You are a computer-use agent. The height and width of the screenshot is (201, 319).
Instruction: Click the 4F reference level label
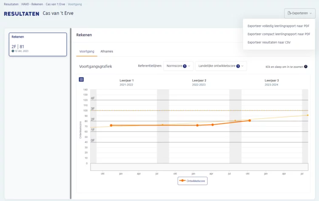pyautogui.click(x=93, y=98)
